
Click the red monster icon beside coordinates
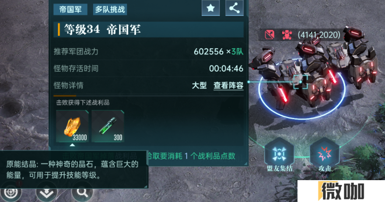point(287,35)
